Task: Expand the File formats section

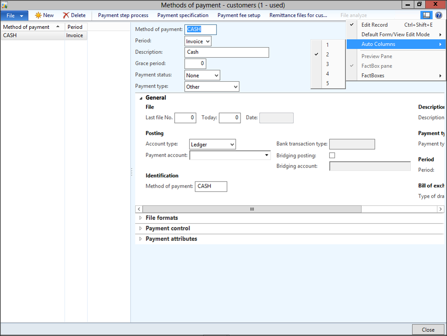Action: [x=140, y=218]
